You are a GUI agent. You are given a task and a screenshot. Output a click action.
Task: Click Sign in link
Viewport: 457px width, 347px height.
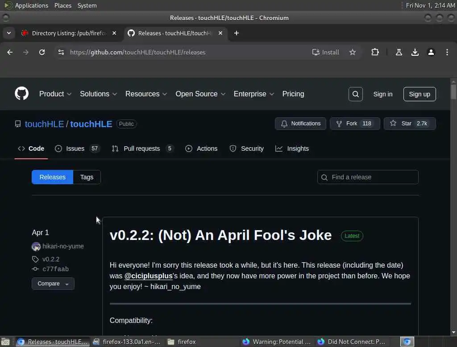point(382,94)
